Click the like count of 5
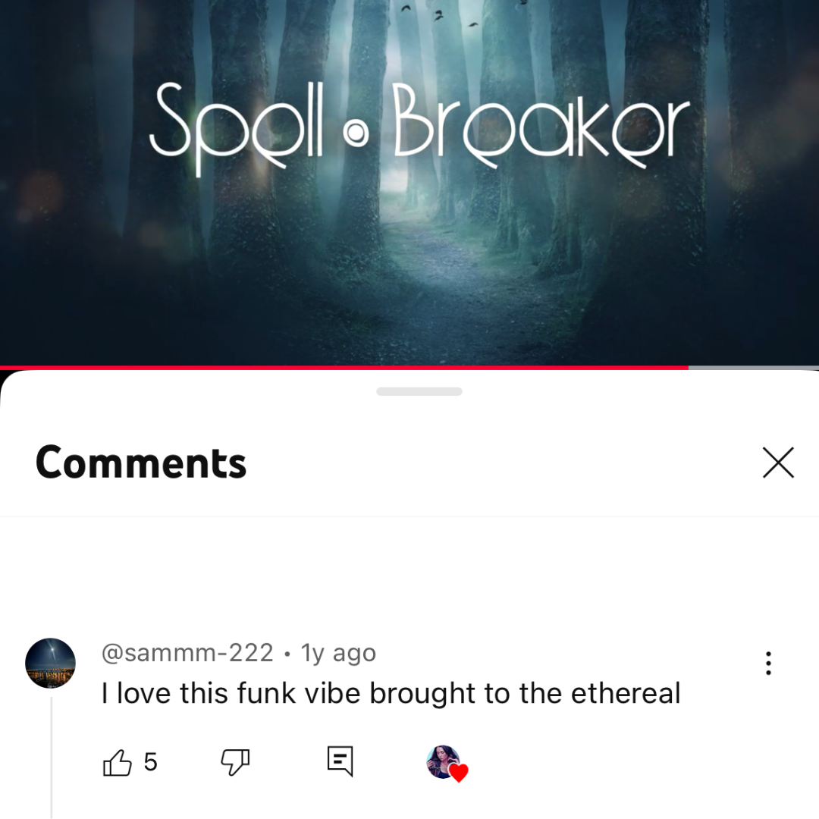819x819 pixels. pos(150,762)
